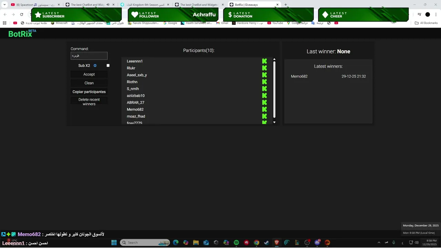Image resolution: width=441 pixels, height=248 pixels.
Task: Select participant ABRAR_27
Action: [135, 103]
